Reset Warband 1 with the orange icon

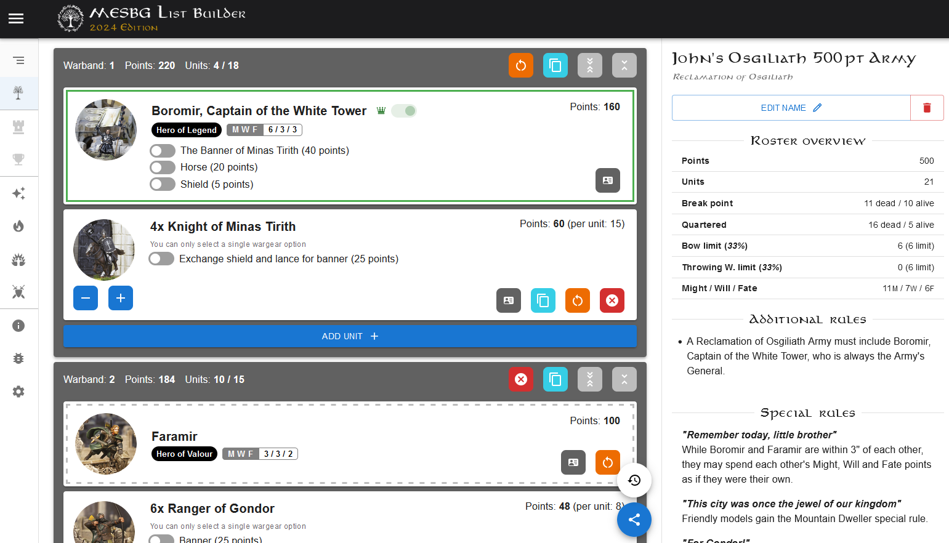click(x=520, y=65)
